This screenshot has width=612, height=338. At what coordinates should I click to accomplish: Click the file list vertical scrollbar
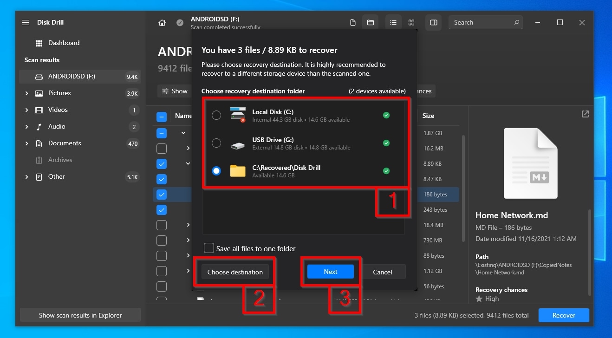click(463, 188)
